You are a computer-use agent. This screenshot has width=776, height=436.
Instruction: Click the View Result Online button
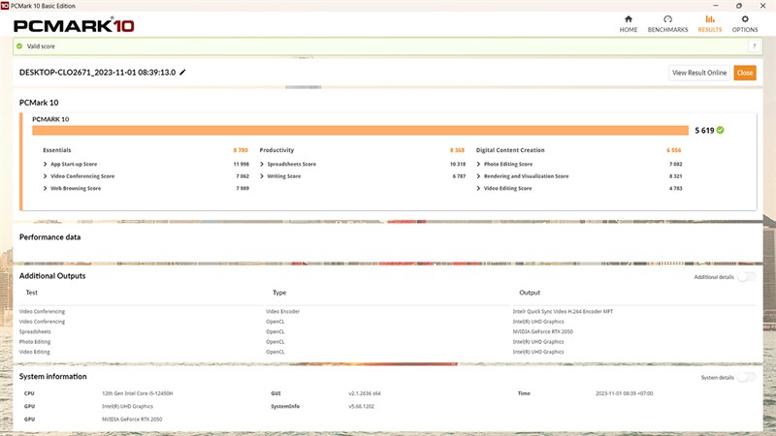click(698, 73)
